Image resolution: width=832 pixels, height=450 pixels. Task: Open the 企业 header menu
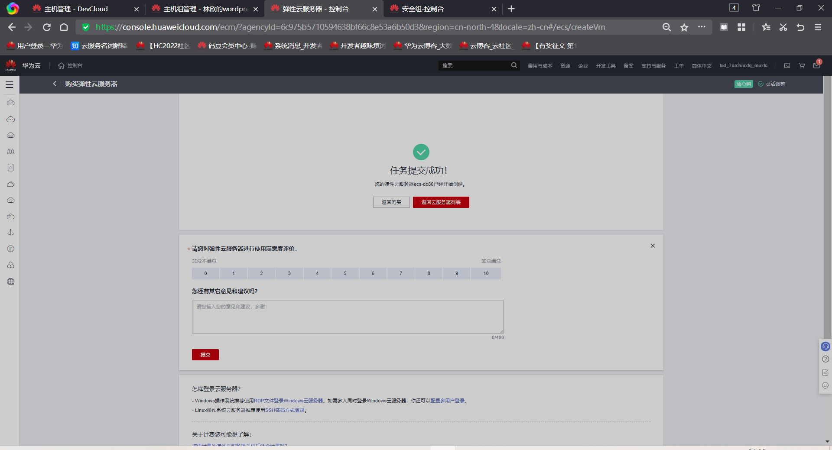(x=583, y=66)
